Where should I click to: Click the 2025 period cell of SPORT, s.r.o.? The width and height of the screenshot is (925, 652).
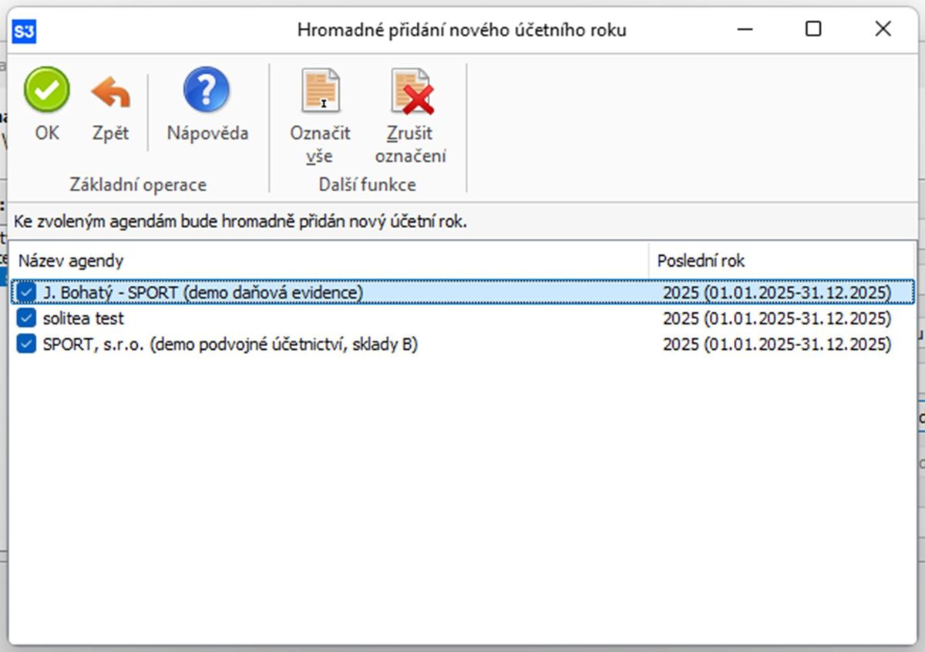coord(776,344)
